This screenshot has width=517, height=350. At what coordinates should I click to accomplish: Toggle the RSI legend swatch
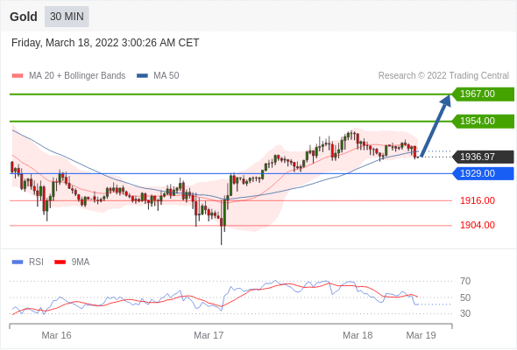coord(18,262)
